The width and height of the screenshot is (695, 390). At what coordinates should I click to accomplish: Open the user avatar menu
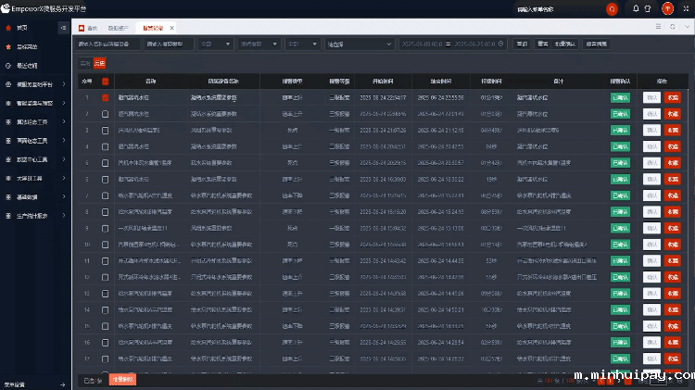(668, 8)
